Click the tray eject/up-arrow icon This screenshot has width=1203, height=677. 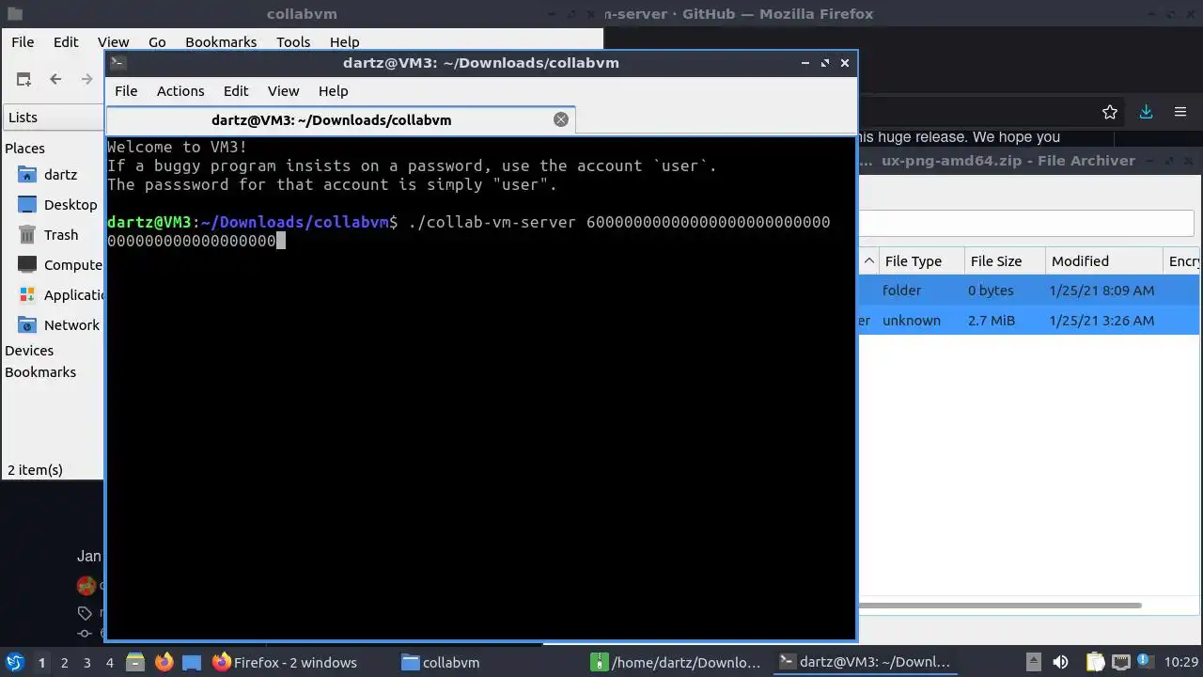tap(1033, 662)
